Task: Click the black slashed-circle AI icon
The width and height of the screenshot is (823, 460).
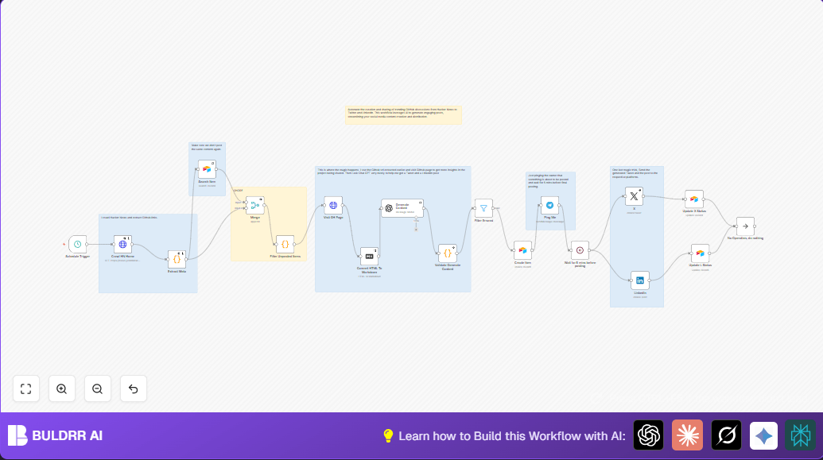Action: pos(727,435)
